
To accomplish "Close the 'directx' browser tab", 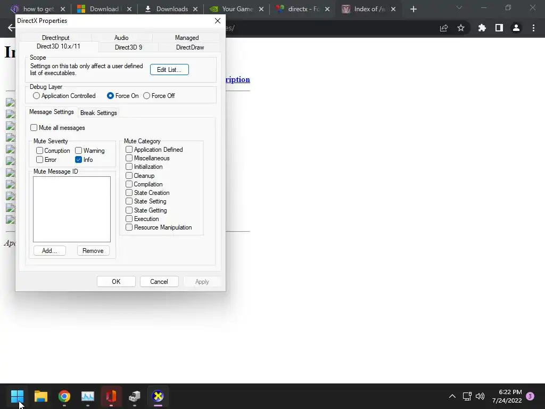I will point(327,9).
